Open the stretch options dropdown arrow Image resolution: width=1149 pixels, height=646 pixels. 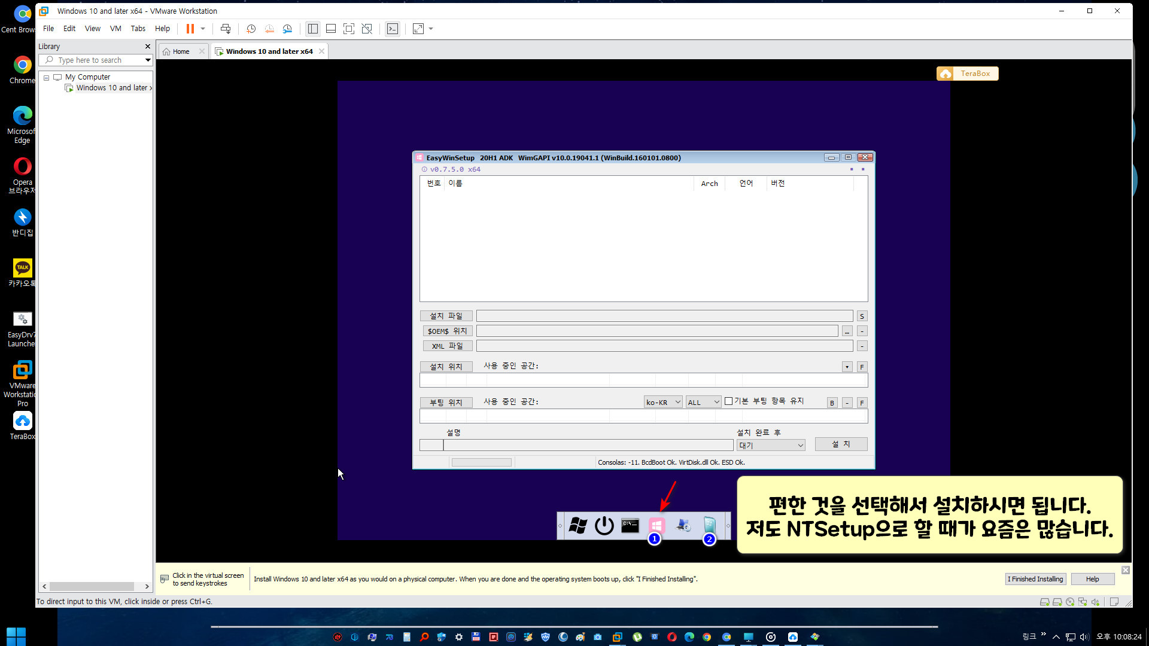431,29
